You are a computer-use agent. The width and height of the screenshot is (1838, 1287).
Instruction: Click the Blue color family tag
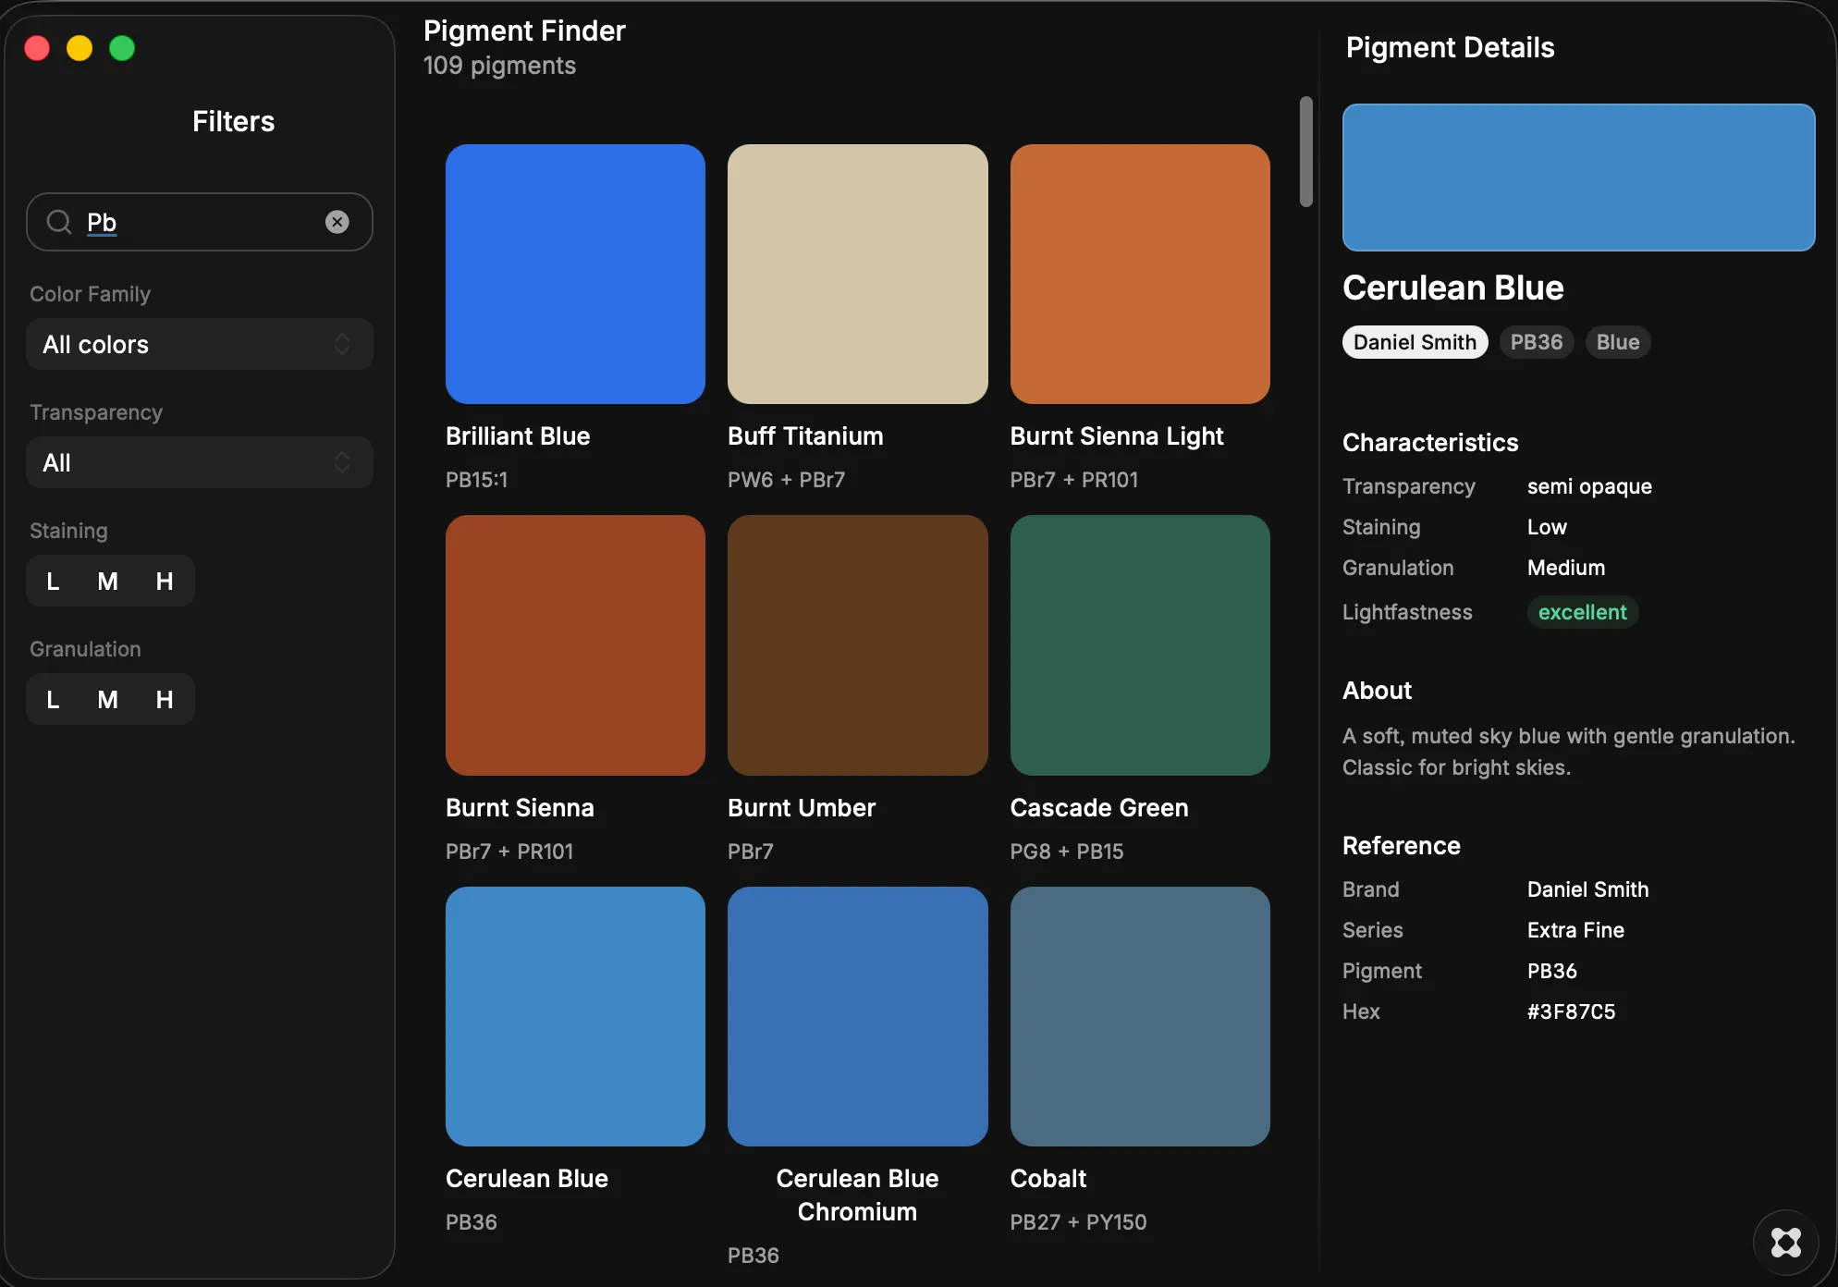[1618, 342]
